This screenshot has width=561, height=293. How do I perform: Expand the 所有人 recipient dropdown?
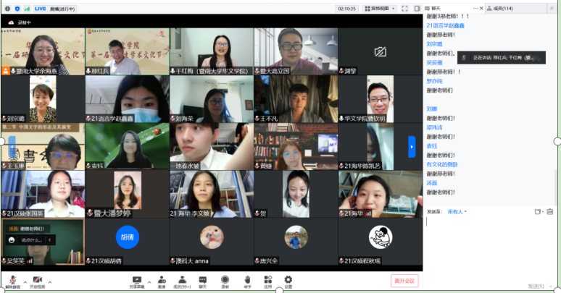[x=457, y=212]
